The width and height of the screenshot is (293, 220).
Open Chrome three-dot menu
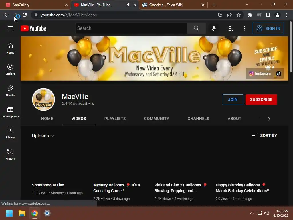point(287,15)
